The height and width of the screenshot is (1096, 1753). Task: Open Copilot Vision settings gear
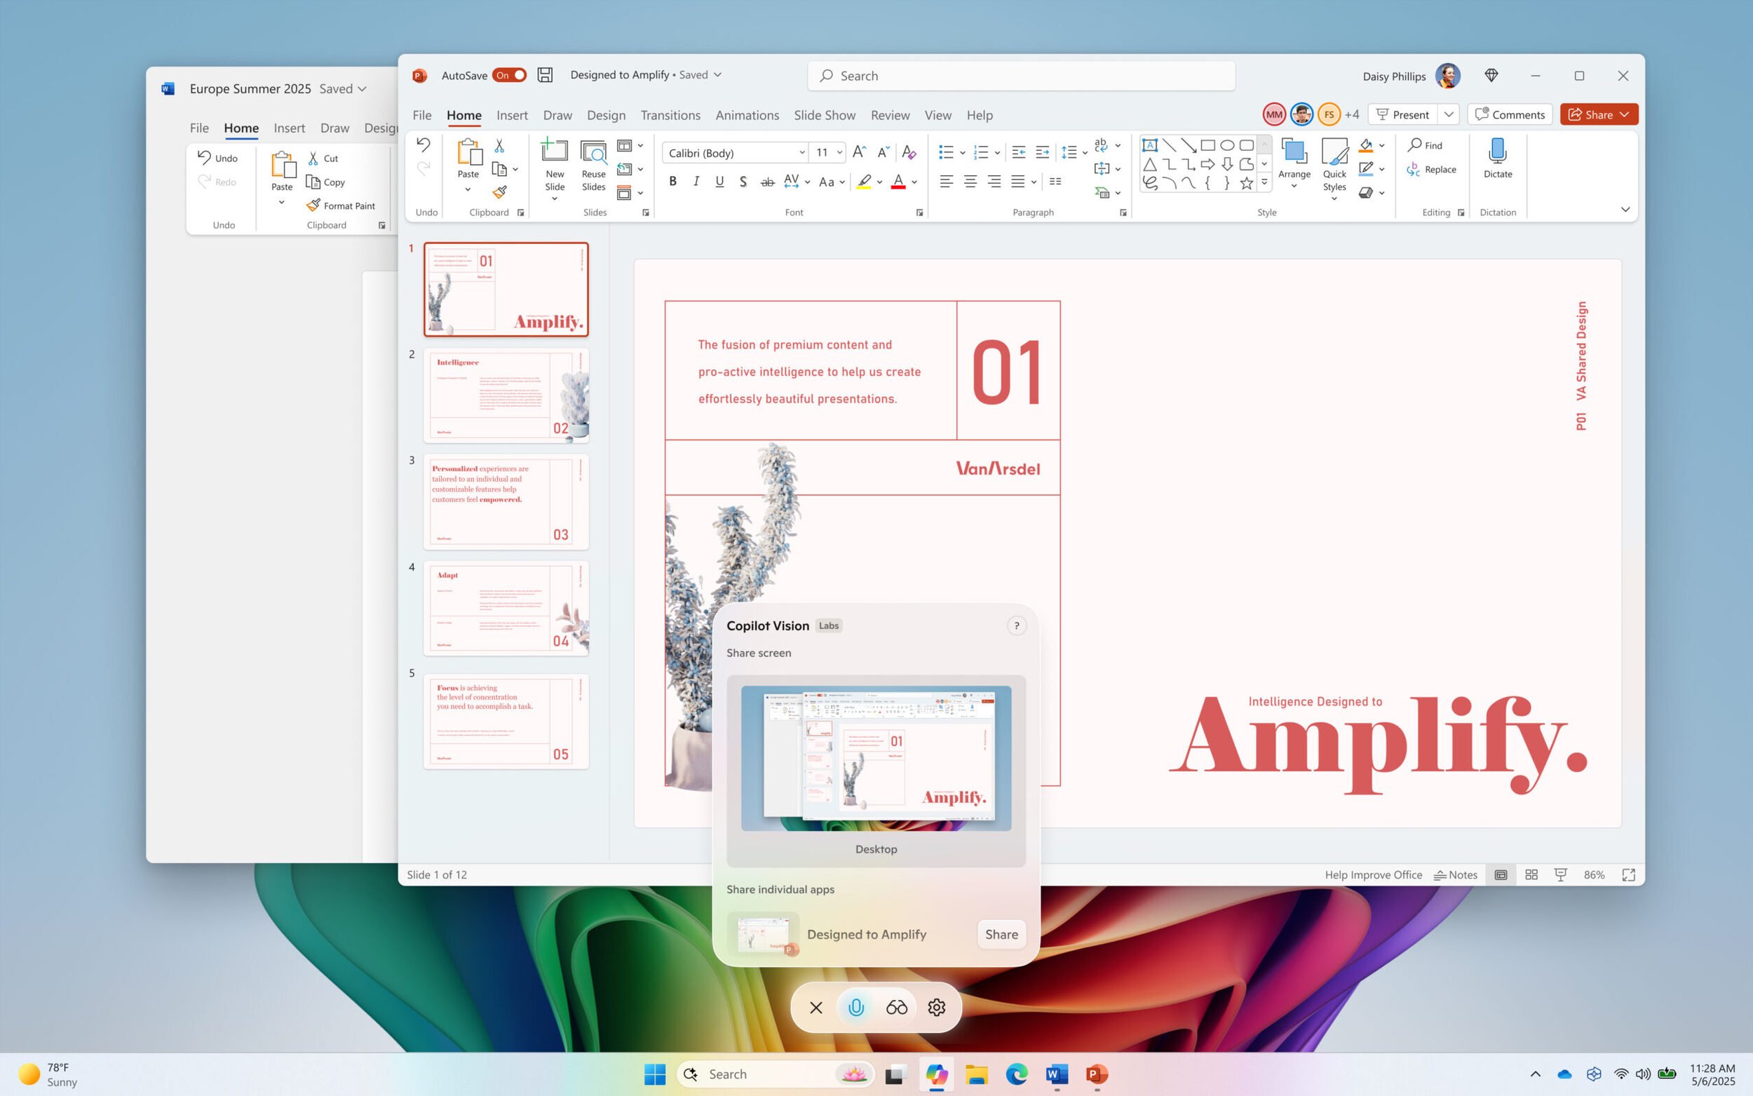click(936, 1007)
